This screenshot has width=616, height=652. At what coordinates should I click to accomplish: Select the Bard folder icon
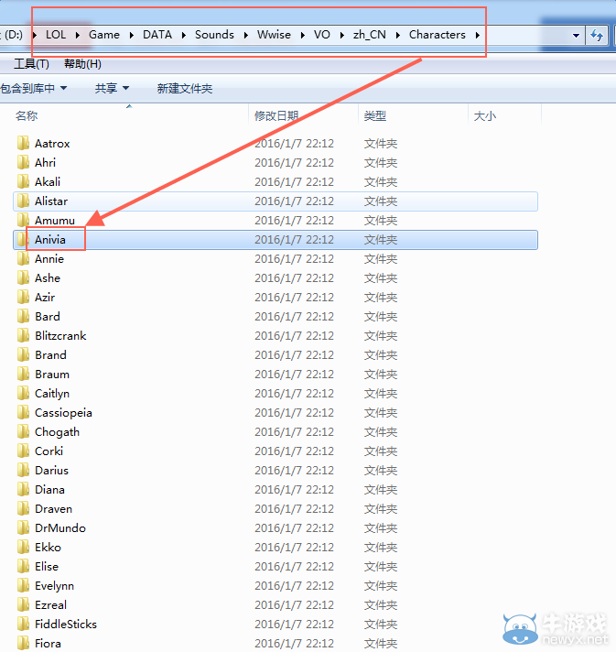pos(23,317)
